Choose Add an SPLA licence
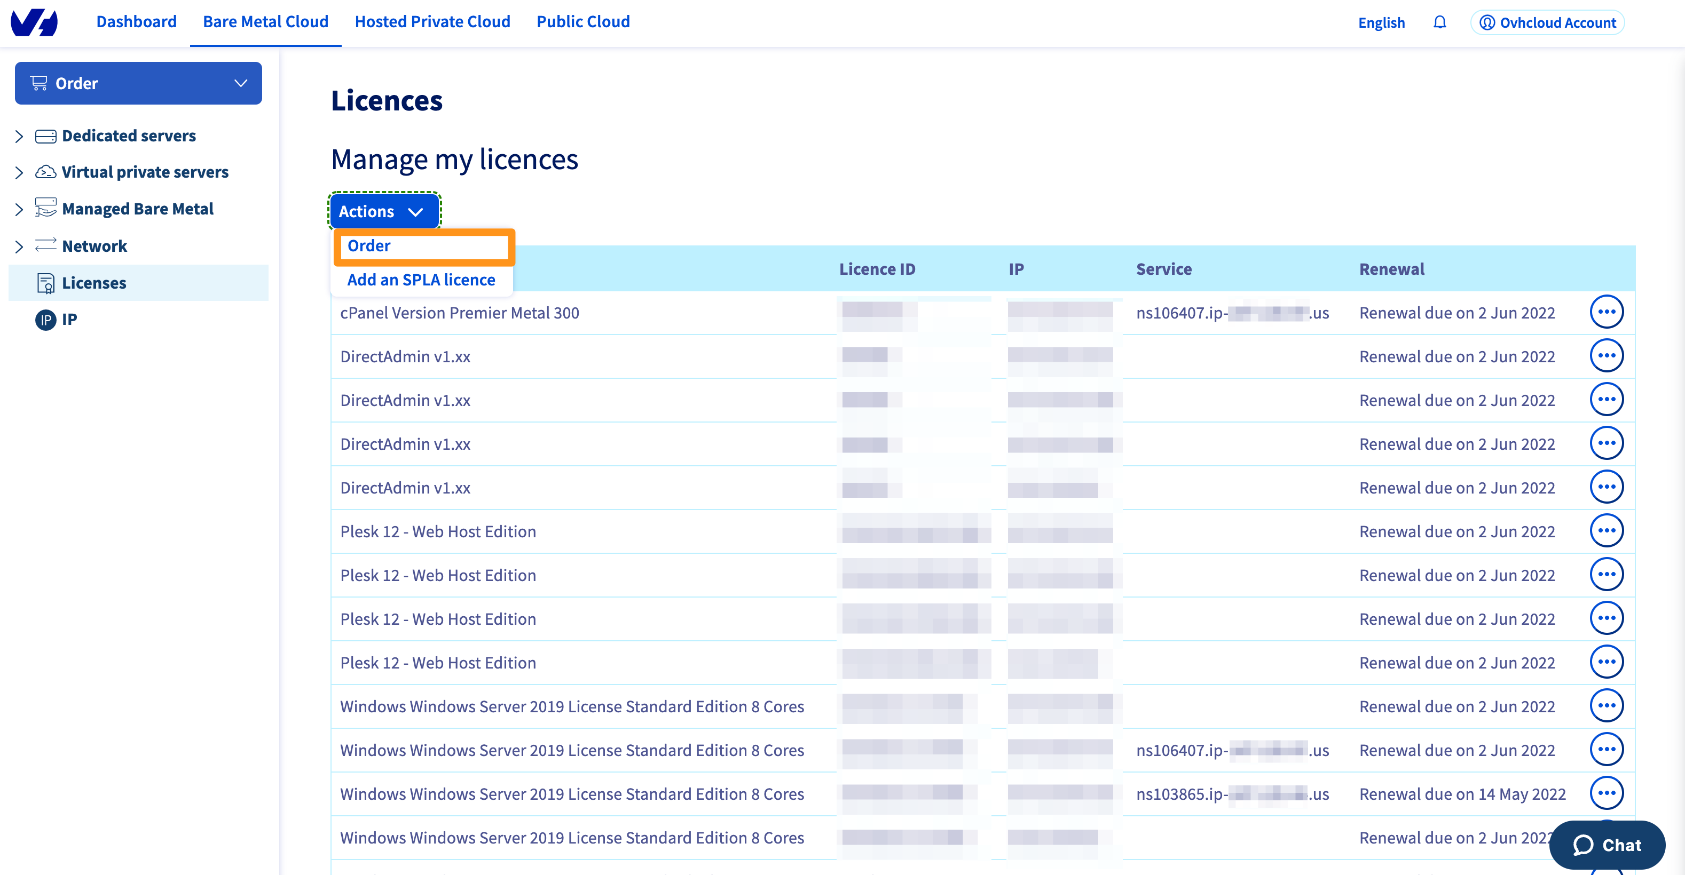This screenshot has height=875, width=1685. [421, 280]
